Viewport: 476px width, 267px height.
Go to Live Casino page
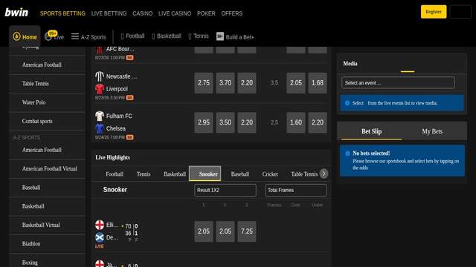[x=175, y=13]
